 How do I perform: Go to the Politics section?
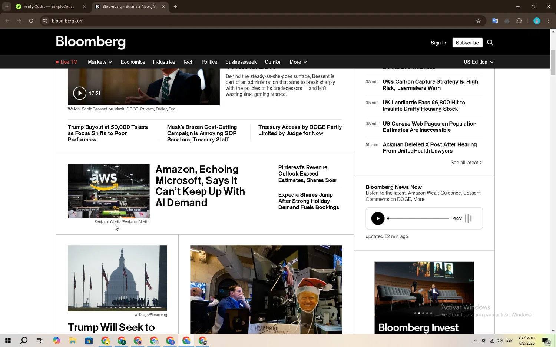coord(209,62)
